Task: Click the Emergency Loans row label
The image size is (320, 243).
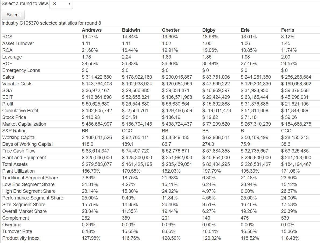Action: pos(21,70)
